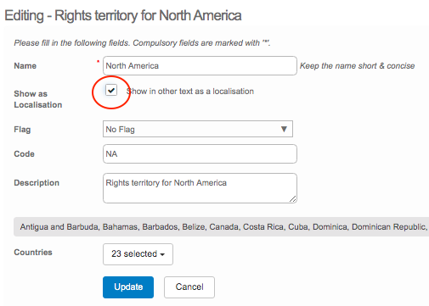429x306 pixels.
Task: Click into the Code field with NA
Action: pos(200,154)
